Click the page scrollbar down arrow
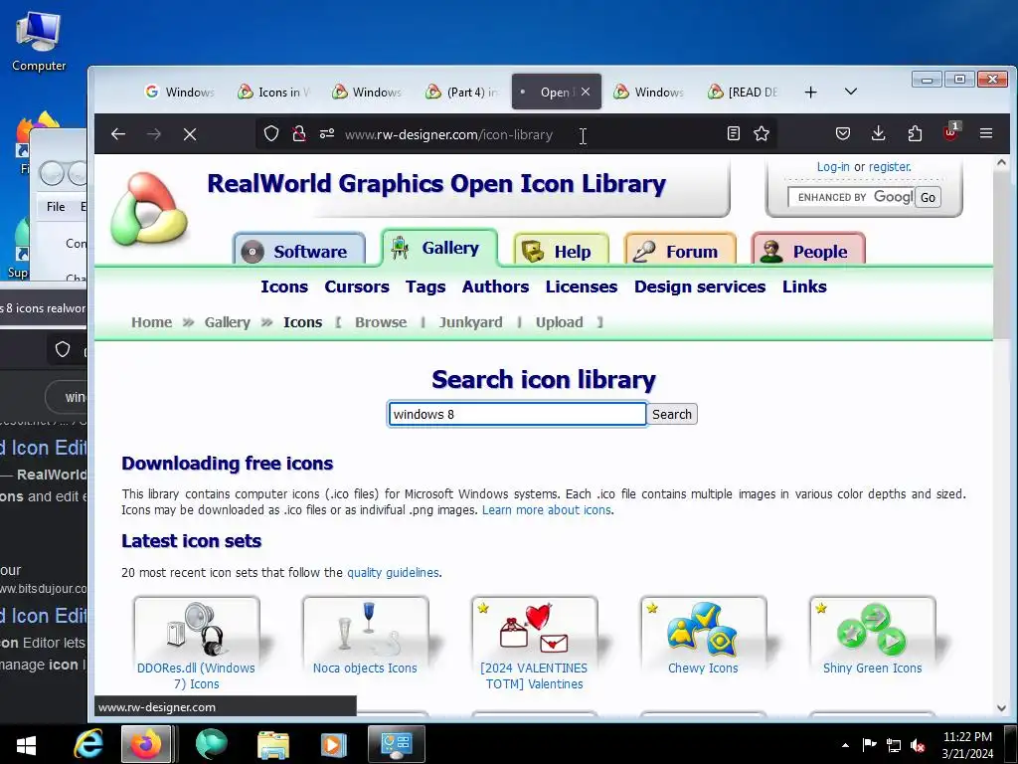Image resolution: width=1018 pixels, height=764 pixels. (1001, 708)
